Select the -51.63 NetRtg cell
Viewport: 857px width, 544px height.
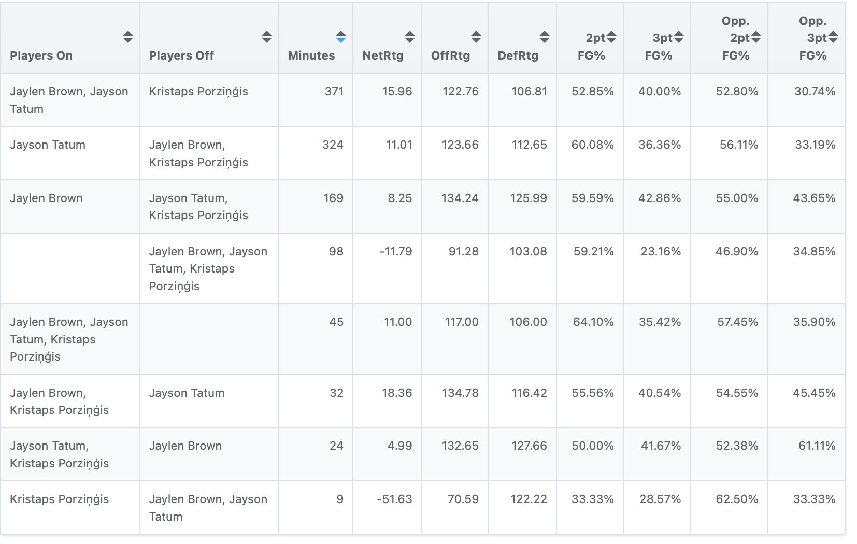coord(395,499)
